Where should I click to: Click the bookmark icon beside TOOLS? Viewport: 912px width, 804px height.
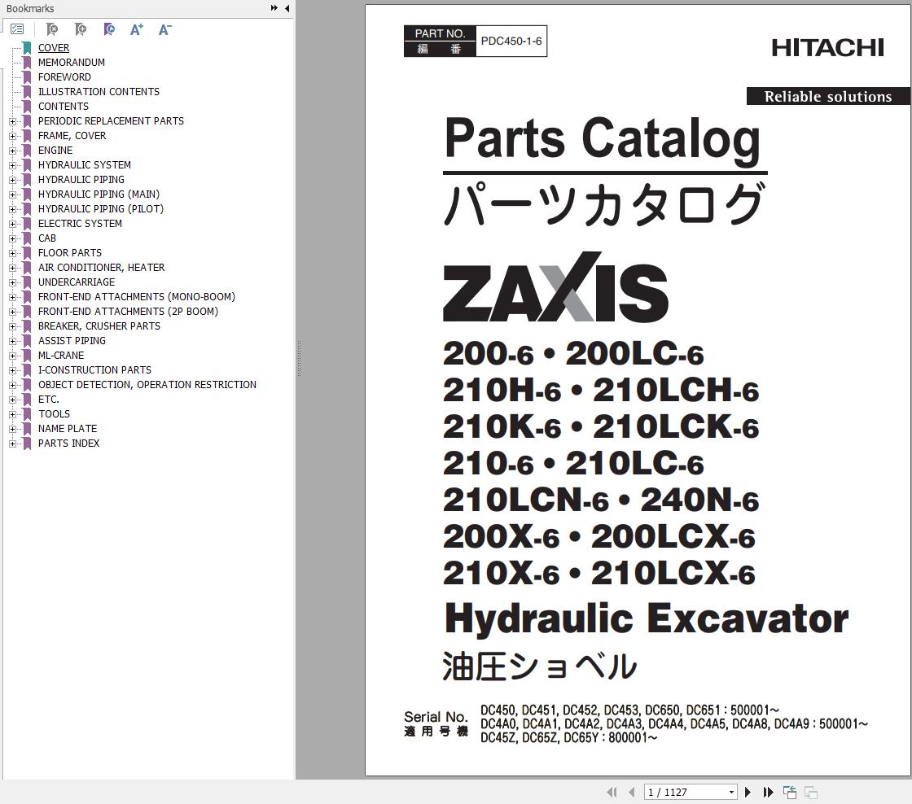tap(27, 414)
